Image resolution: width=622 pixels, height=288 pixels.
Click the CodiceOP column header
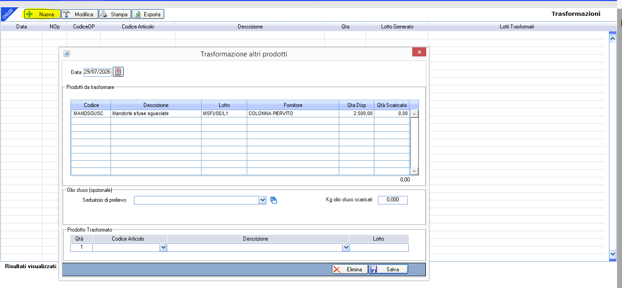83,27
